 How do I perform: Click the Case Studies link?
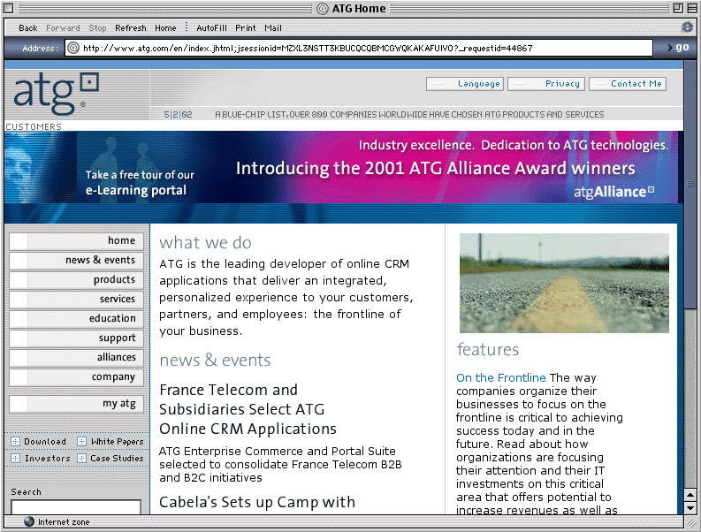pyautogui.click(x=117, y=459)
